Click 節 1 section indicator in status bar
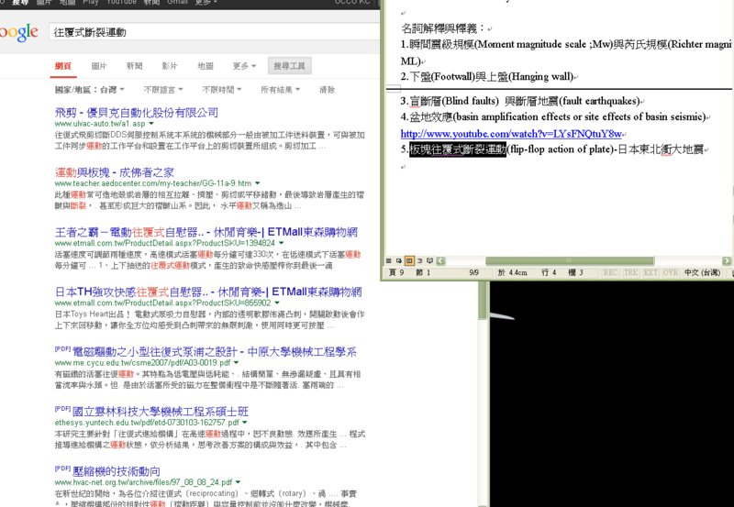This screenshot has width=734, height=507. [x=423, y=272]
